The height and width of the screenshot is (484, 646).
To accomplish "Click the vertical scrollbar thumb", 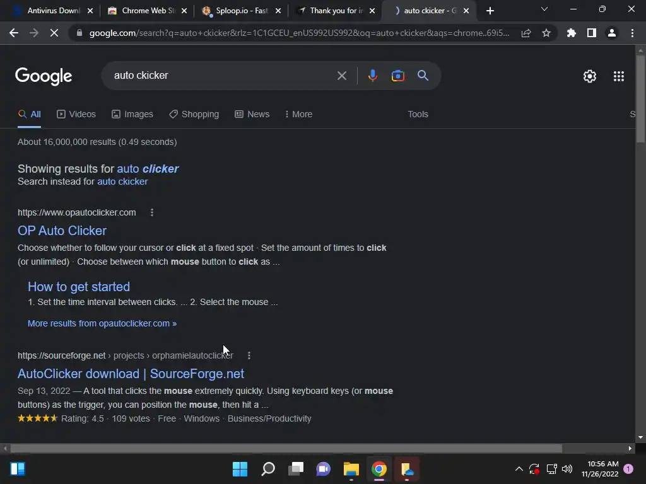I will [x=640, y=99].
